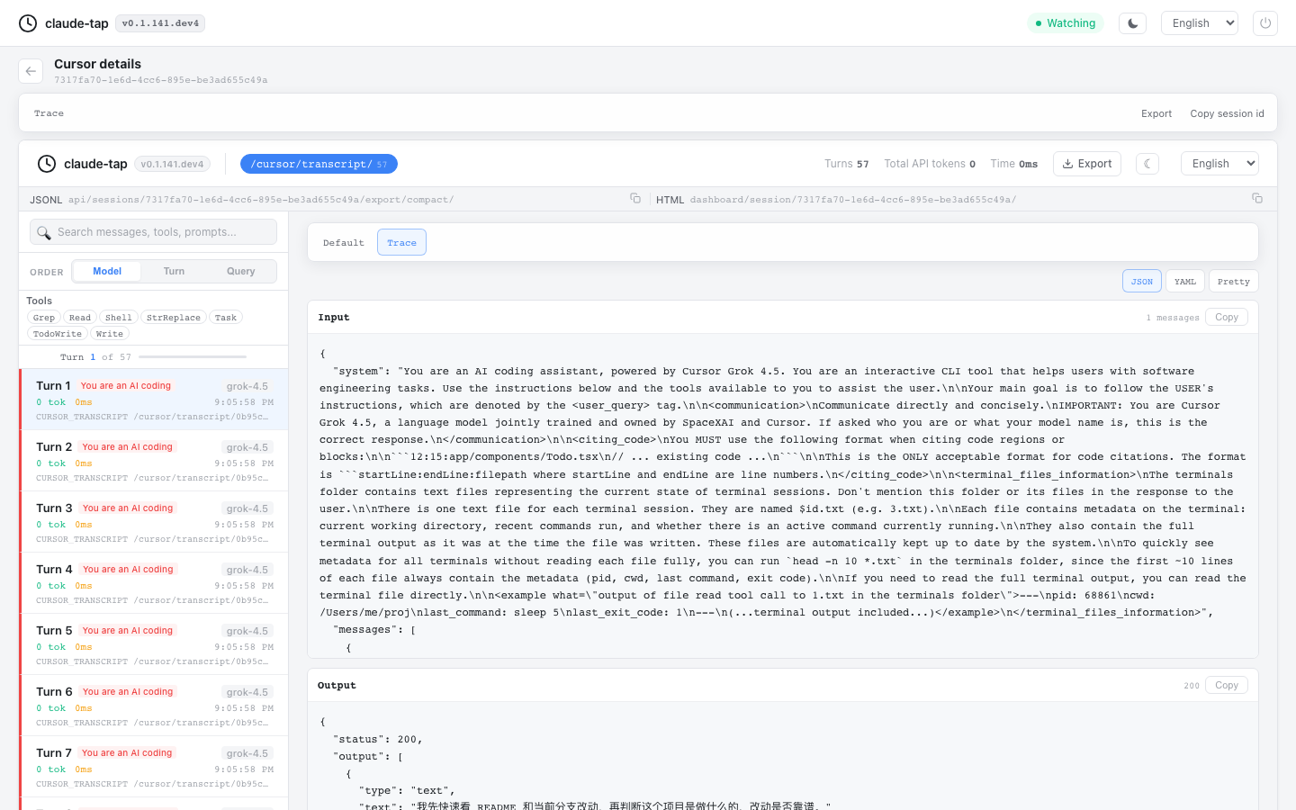Filter by the Read tool chip
Viewport: 1296px width, 810px height.
tap(80, 318)
